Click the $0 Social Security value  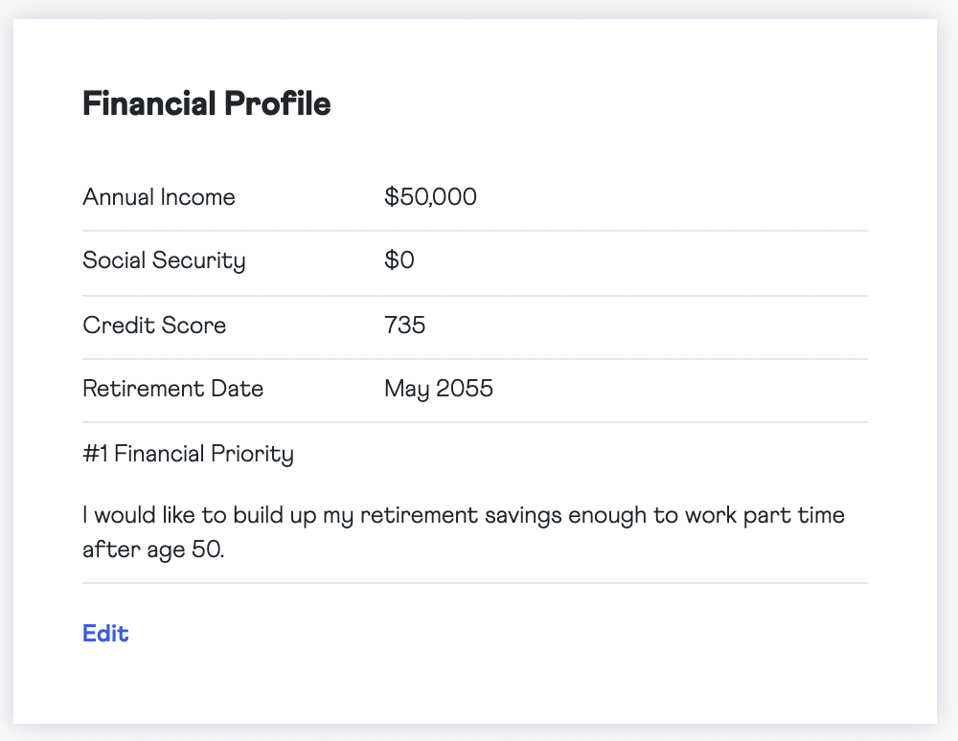click(x=399, y=260)
